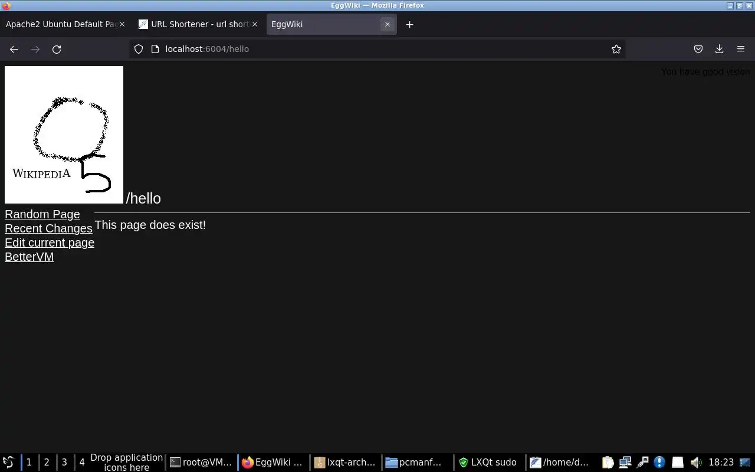The image size is (755, 472).
Task: Switch to virtual desktop 1
Action: click(29, 463)
